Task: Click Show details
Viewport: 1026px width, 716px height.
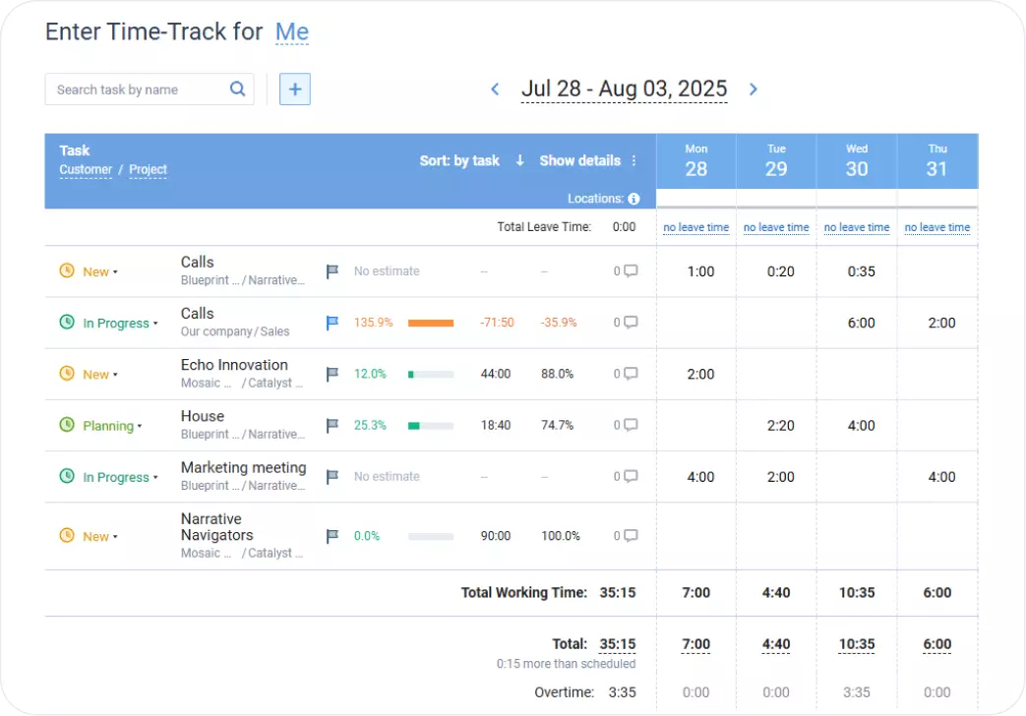Action: pos(579,160)
